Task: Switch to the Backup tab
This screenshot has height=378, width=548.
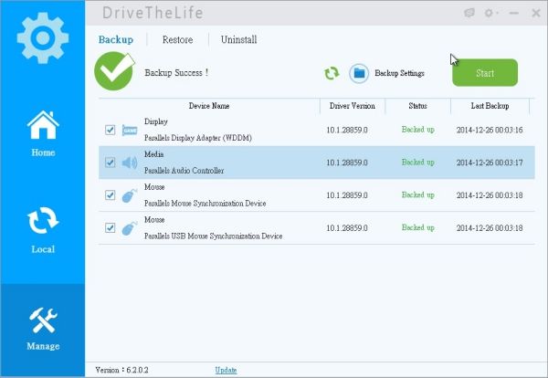Action: pyautogui.click(x=116, y=39)
